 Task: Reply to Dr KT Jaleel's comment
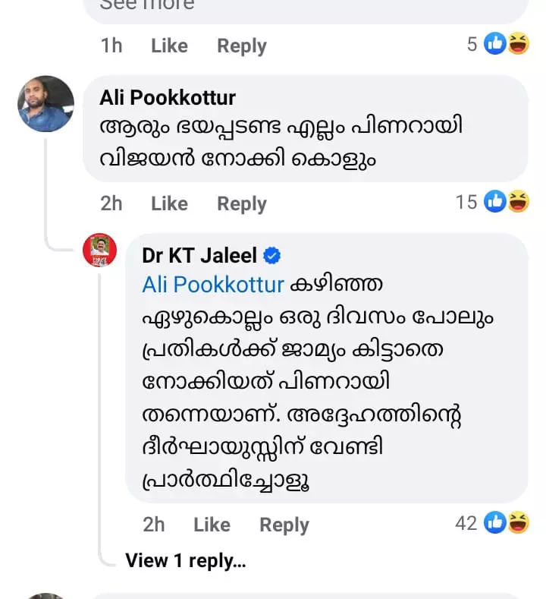(x=284, y=525)
